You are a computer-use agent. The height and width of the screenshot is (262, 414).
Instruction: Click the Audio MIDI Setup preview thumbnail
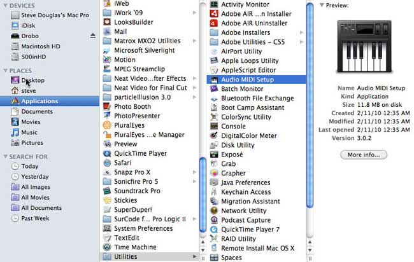click(364, 46)
